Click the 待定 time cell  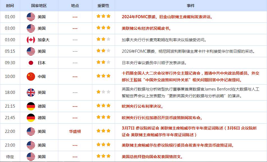pyautogui.click(x=10, y=157)
